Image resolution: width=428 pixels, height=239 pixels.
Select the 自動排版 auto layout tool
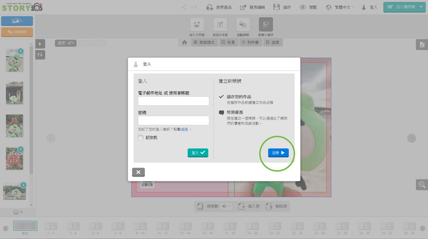tap(243, 25)
